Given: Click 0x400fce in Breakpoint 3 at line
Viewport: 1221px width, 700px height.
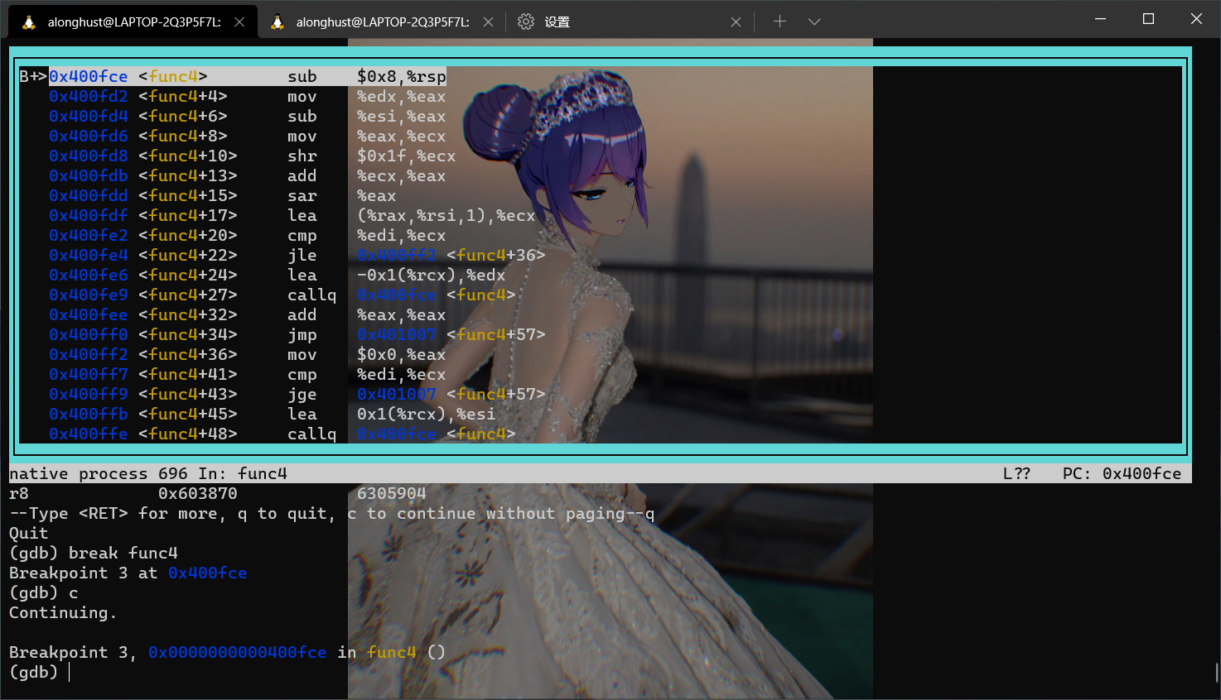Looking at the screenshot, I should coord(208,573).
